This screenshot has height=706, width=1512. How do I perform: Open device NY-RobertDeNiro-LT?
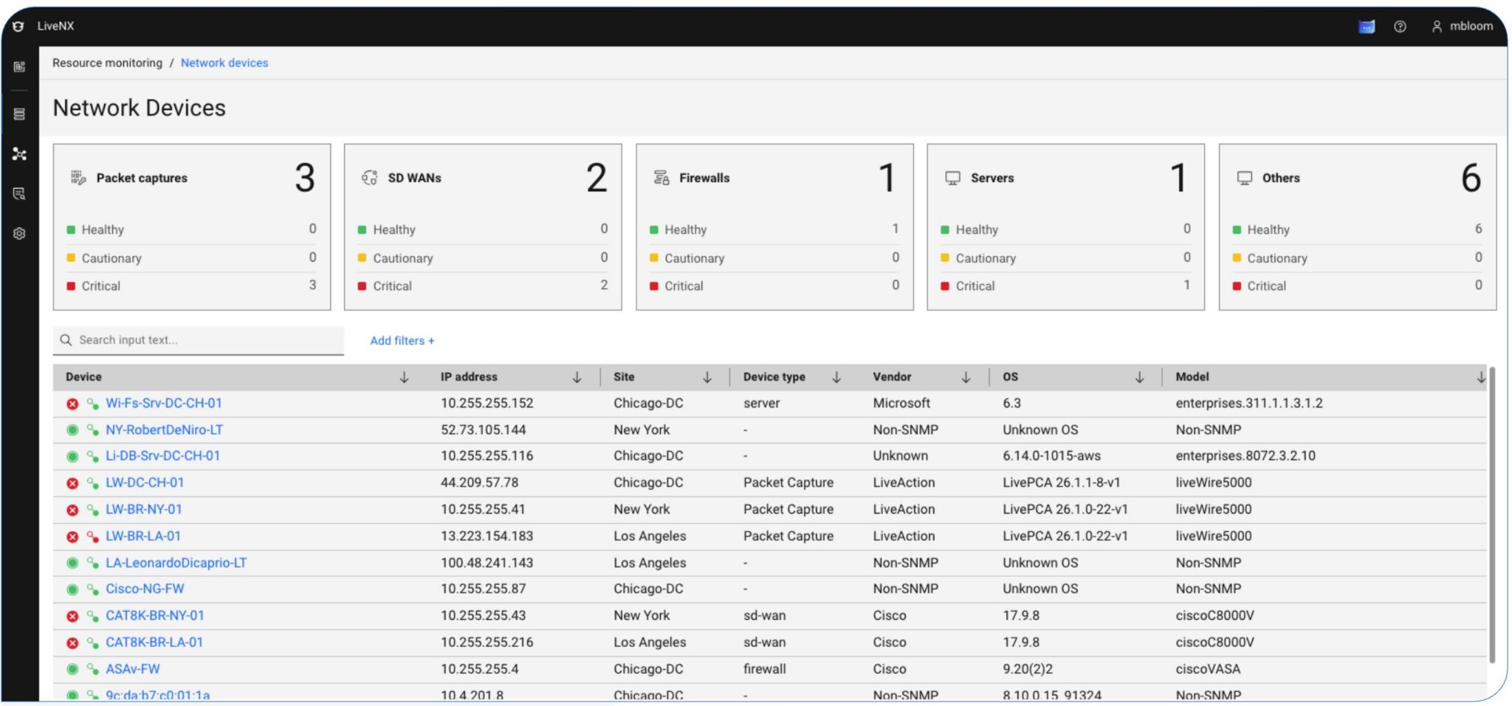pyautogui.click(x=164, y=429)
